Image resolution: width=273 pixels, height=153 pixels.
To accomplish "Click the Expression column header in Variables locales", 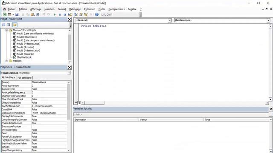I will [106, 120].
